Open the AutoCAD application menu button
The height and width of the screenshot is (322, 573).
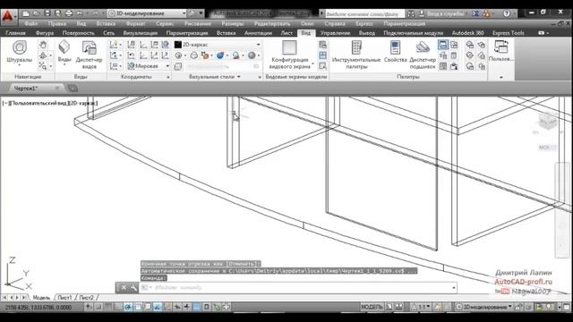pos(7,17)
